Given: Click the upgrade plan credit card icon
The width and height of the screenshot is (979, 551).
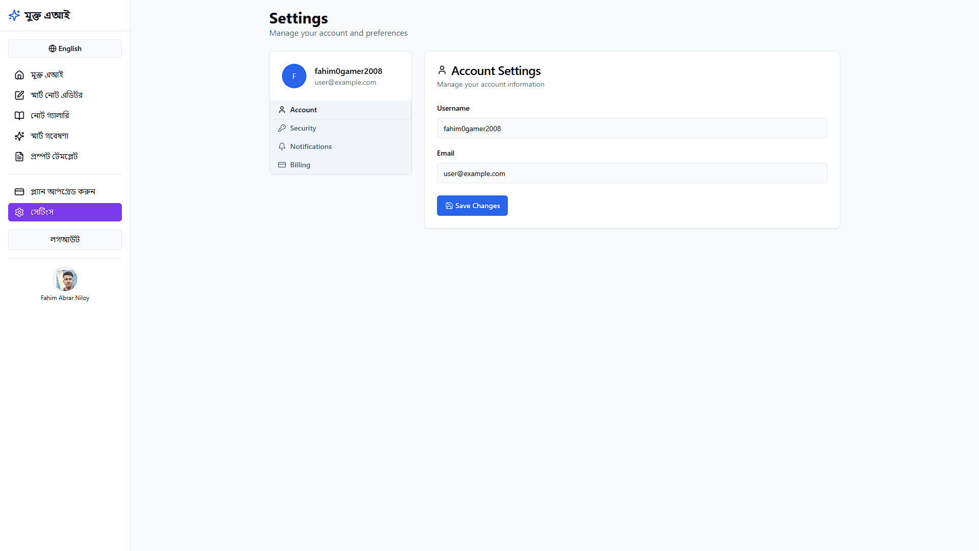Looking at the screenshot, I should [19, 192].
